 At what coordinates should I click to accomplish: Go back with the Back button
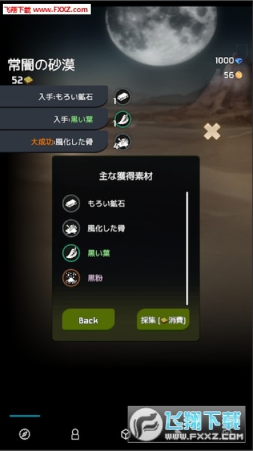[88, 319]
